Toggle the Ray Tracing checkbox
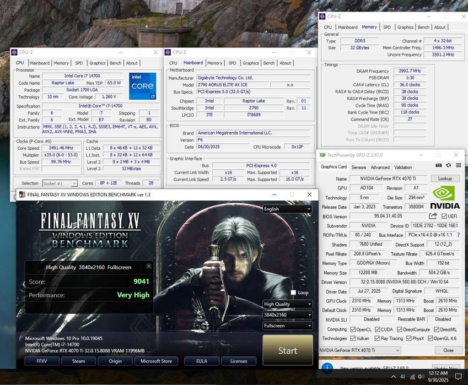The height and width of the screenshot is (385, 468). click(x=377, y=338)
